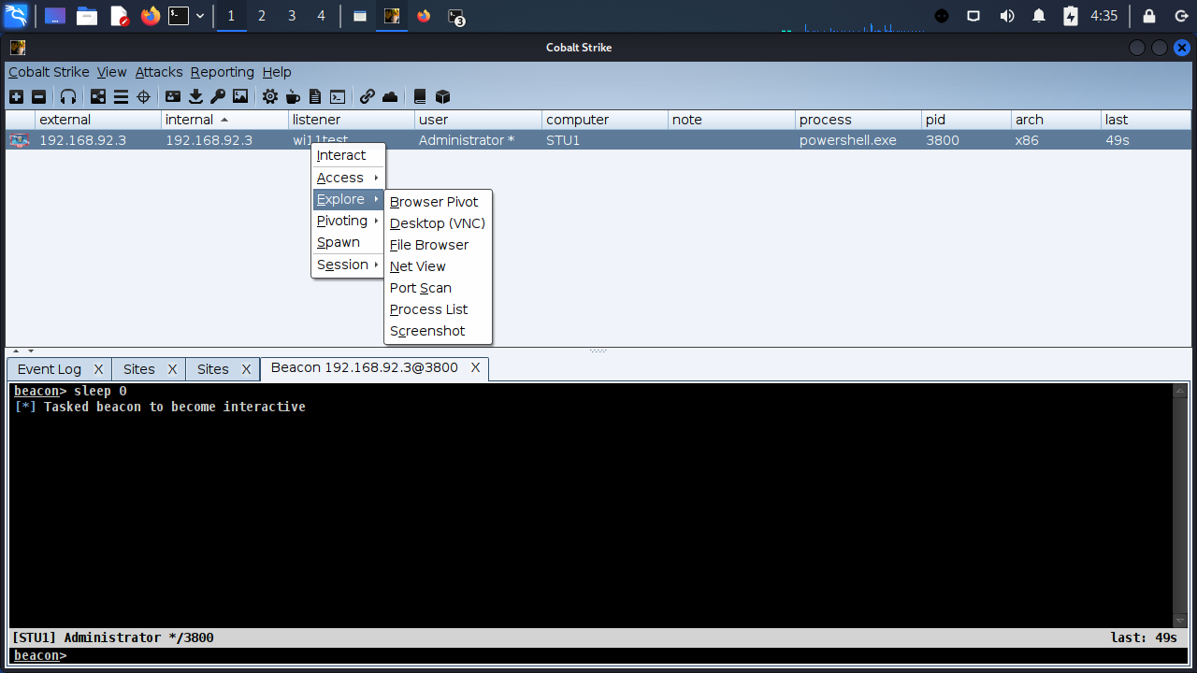Click the chain link host file icon
The image size is (1197, 673).
[x=368, y=96]
